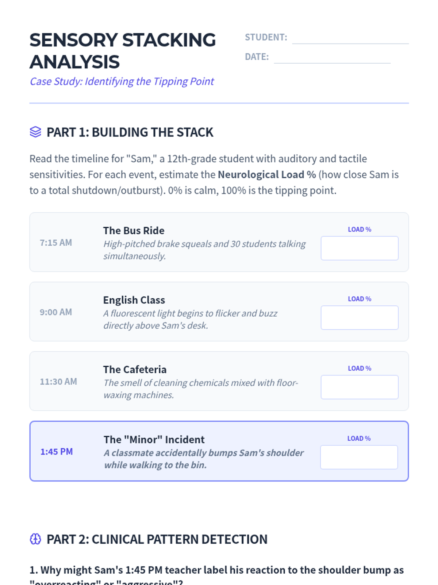438x585 pixels.
Task: Click the stacked layers icon beside Part 1
Action: coord(35,132)
